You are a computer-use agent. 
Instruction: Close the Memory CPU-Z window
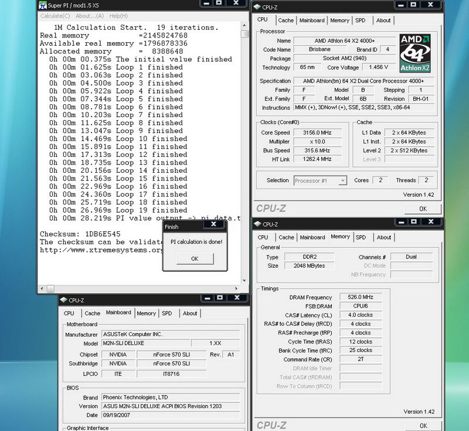pos(431,221)
